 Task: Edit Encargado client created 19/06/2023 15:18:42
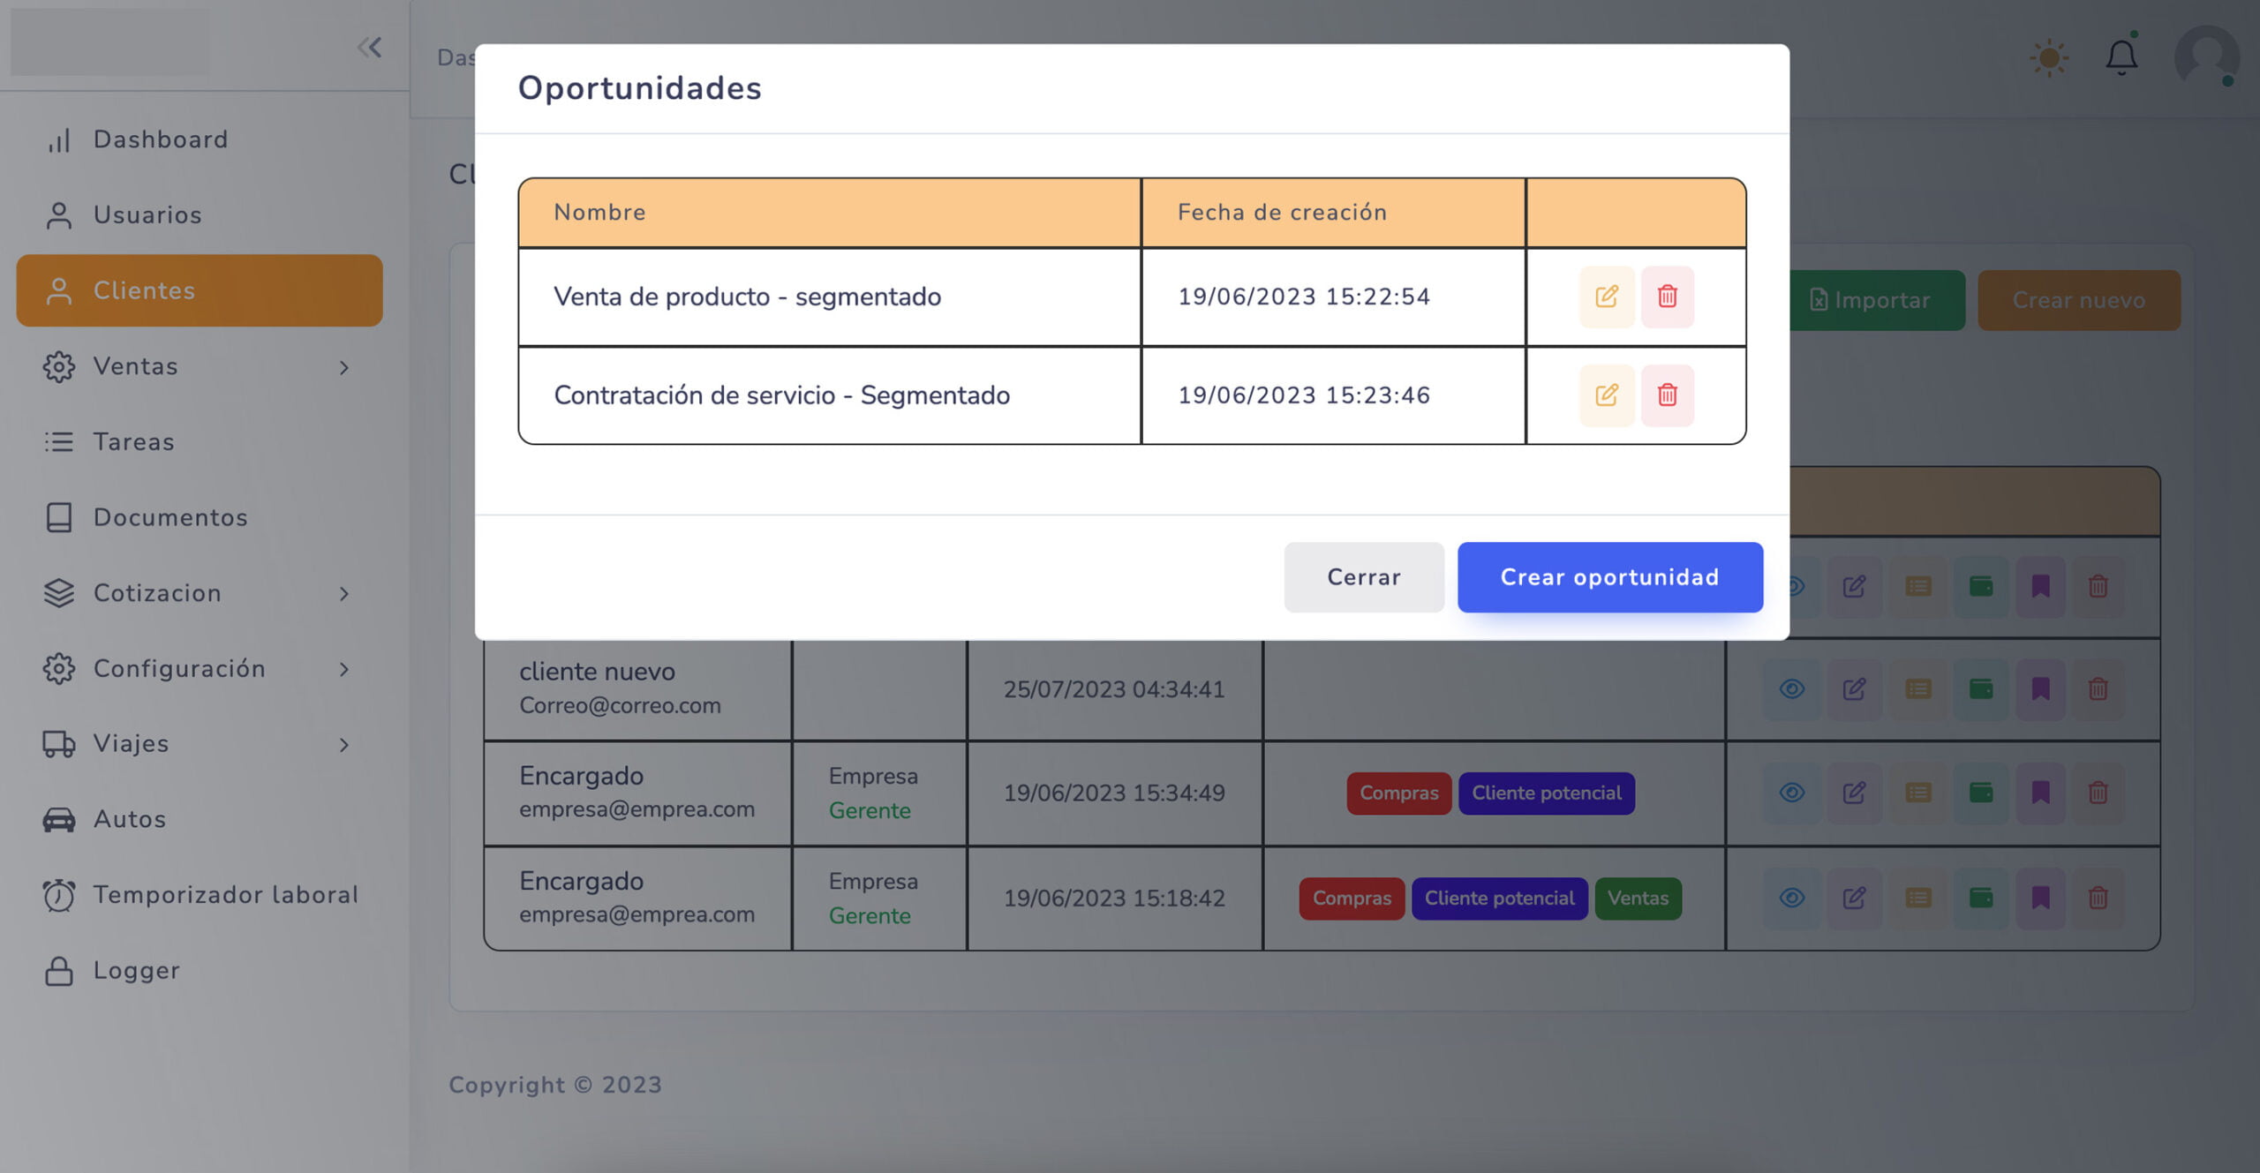1854,898
